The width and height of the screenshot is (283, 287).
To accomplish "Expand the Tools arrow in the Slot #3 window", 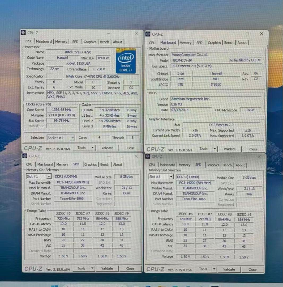I will click(x=214, y=269).
